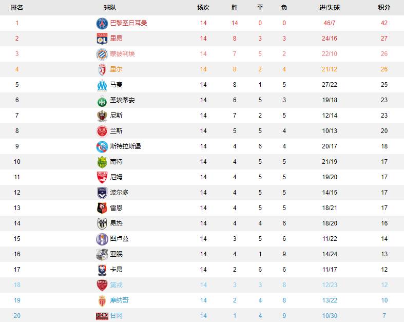Select the Nice club crest

click(102, 116)
